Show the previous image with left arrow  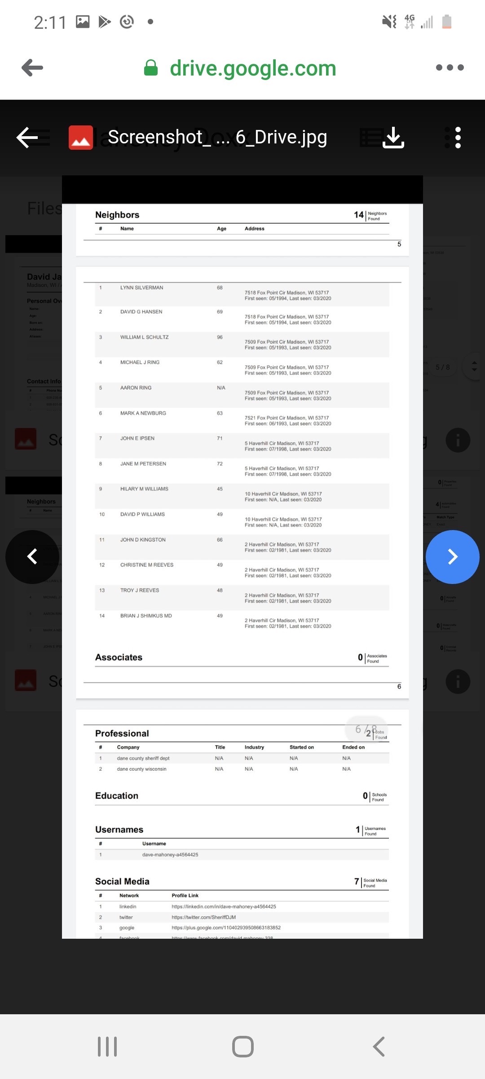[32, 557]
